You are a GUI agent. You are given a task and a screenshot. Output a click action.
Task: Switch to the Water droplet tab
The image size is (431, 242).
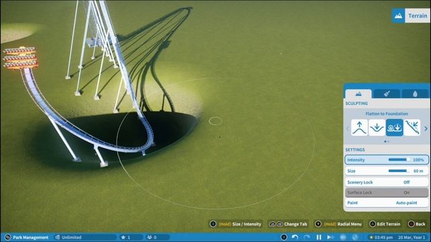click(415, 94)
